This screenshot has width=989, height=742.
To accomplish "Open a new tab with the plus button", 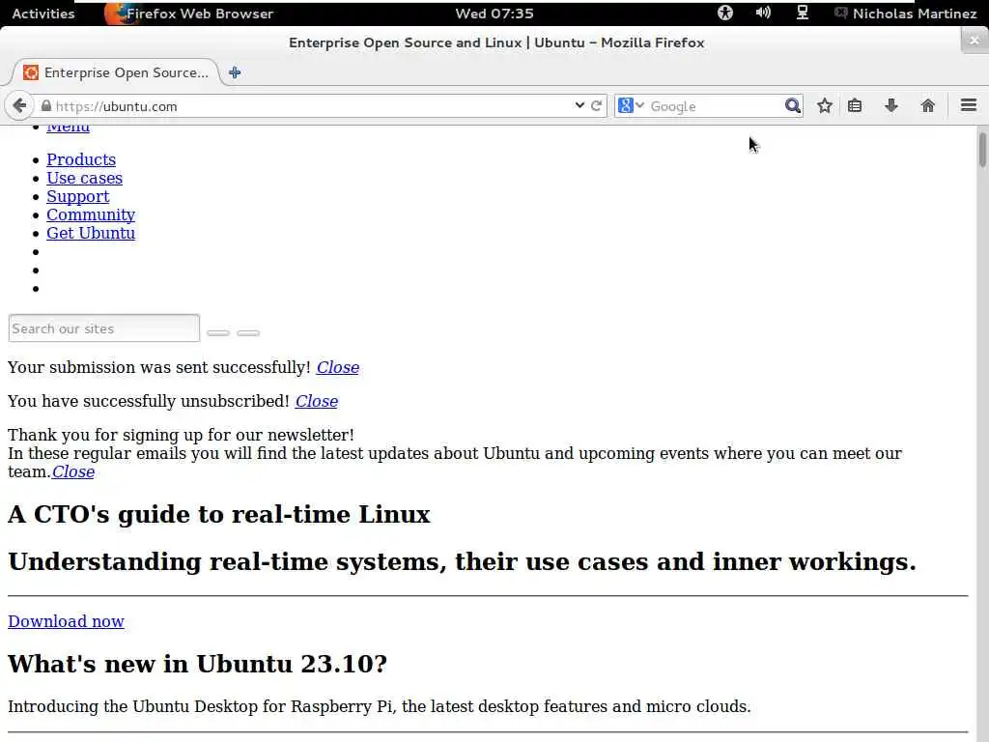I will [235, 72].
